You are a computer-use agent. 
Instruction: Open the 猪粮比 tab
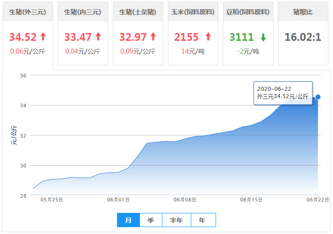coord(303,12)
